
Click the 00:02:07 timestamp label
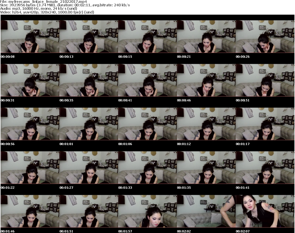click(243, 231)
